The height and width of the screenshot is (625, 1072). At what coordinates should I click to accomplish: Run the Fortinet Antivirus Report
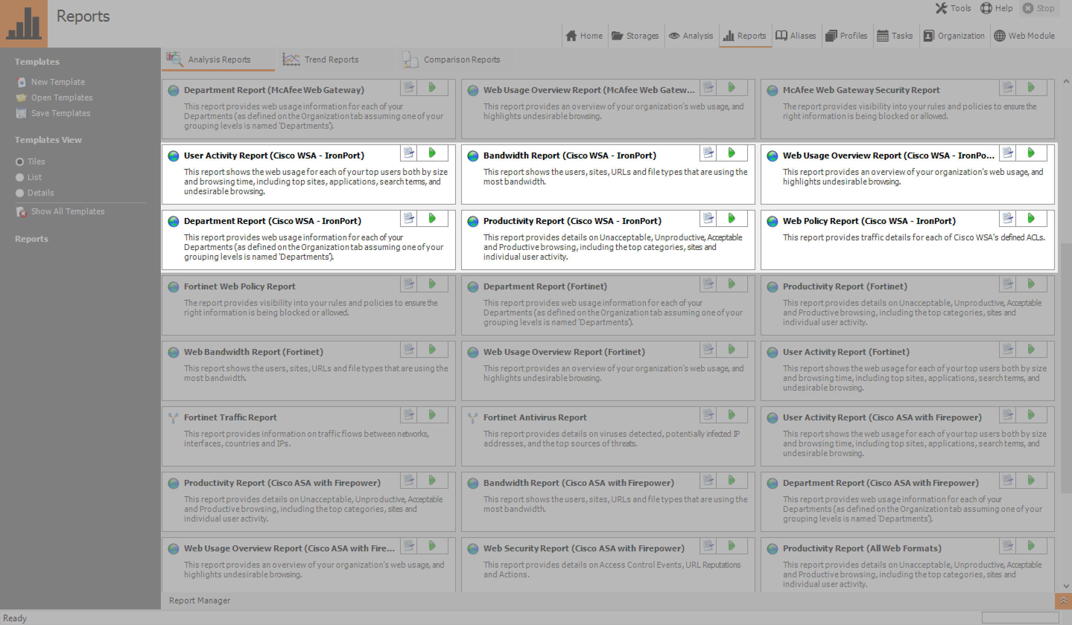(732, 415)
